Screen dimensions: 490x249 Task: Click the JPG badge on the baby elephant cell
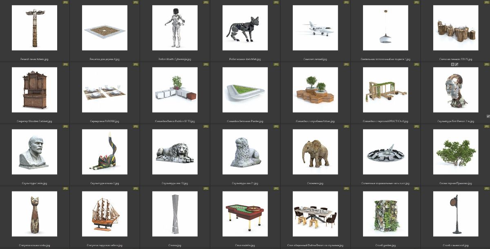pos(346,127)
